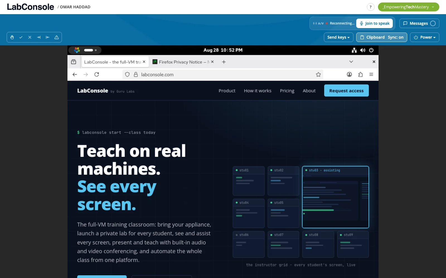Expand the Power dropdown
Screen dimensions: 446x278
[x=425, y=37]
